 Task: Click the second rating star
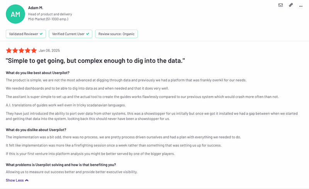[15, 51]
